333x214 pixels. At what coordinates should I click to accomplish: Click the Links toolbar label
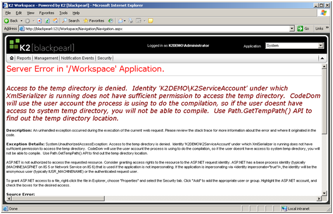(319, 29)
